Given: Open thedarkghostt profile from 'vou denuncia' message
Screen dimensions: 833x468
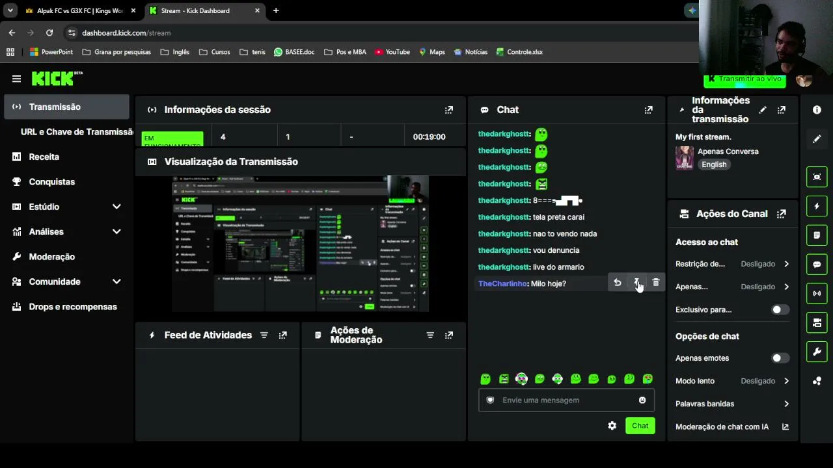Looking at the screenshot, I should click(504, 250).
